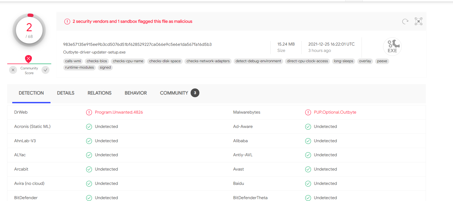Click the Community Score label
This screenshot has height=201, width=453.
coord(29,71)
